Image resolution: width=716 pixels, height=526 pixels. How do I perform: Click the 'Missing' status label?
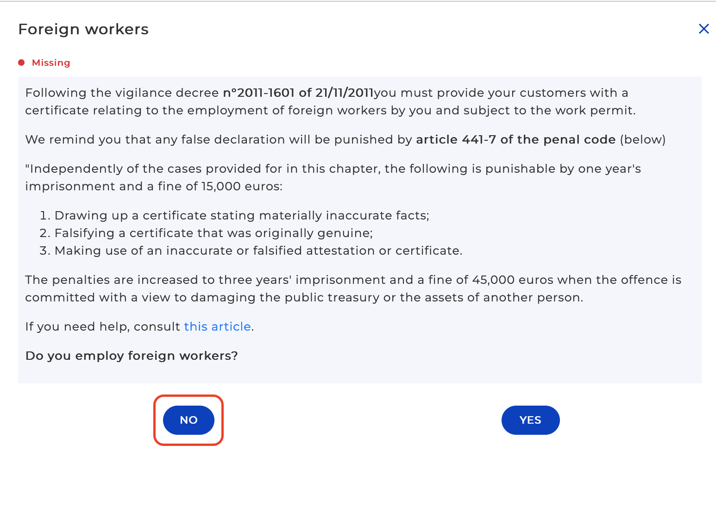coord(51,63)
